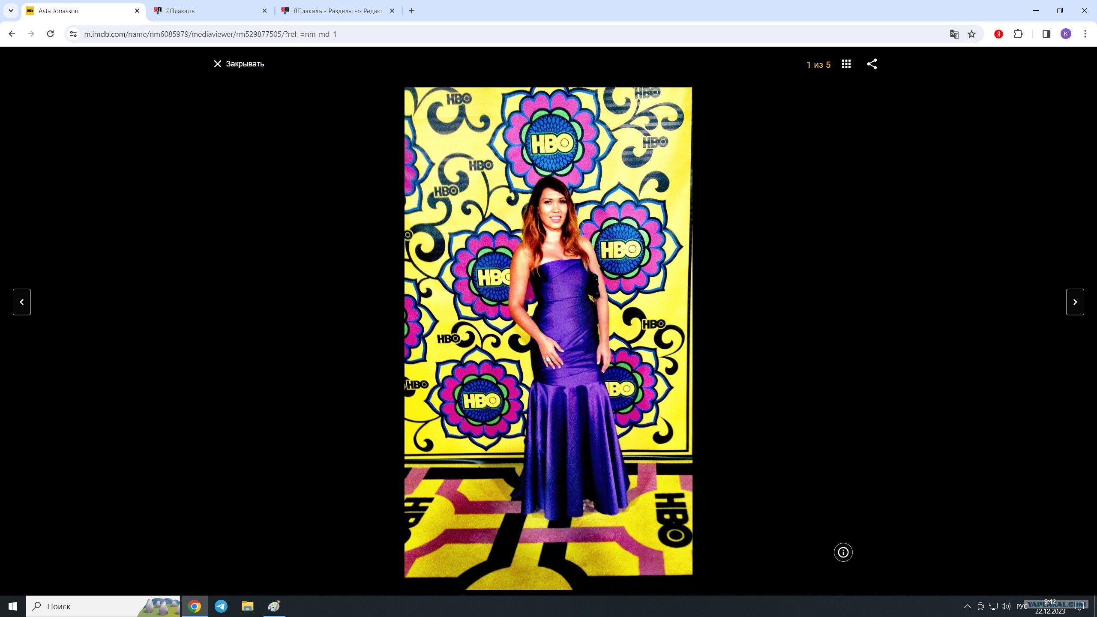Screen dimensions: 1097x617
Task: Close the IMDb media viewer with Закрывать
Action: [239, 64]
